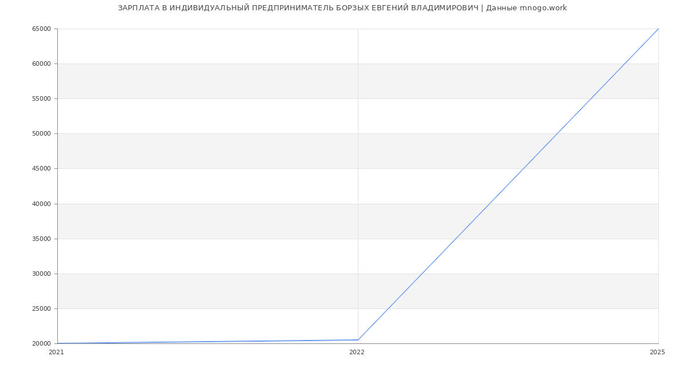
Task: Click the 35000 y-axis label
Action: [41, 239]
